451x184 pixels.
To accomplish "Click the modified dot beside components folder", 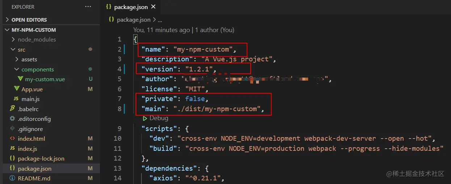I will click(90, 69).
